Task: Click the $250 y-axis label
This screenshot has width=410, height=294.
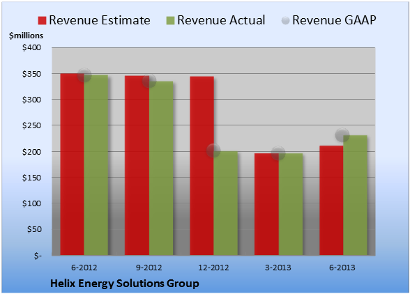Action: pos(31,125)
